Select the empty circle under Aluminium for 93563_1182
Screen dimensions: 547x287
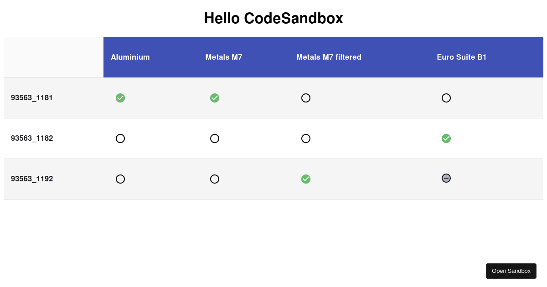coord(120,138)
